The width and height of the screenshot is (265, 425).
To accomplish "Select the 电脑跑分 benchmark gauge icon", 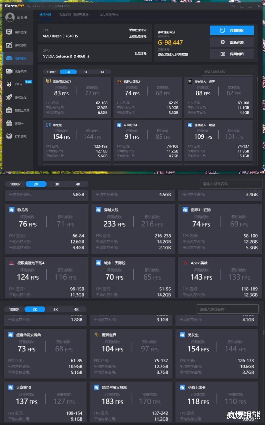I will (9, 58).
